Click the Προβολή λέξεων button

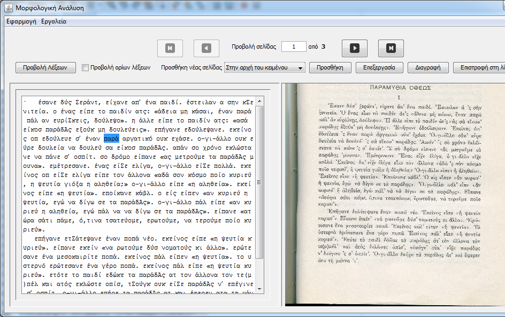coord(45,67)
